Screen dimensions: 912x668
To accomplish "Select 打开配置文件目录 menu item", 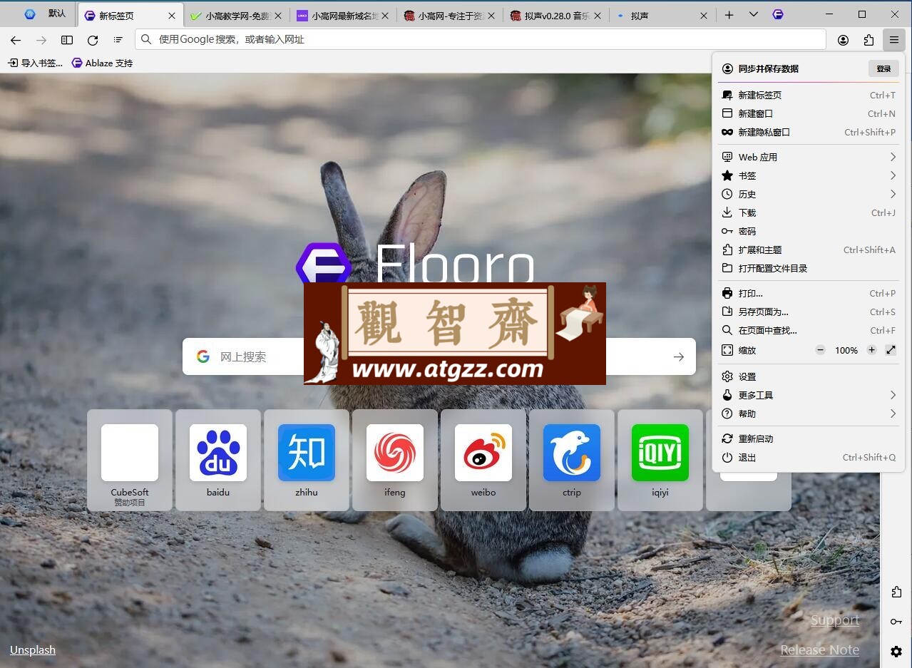I will tap(809, 268).
